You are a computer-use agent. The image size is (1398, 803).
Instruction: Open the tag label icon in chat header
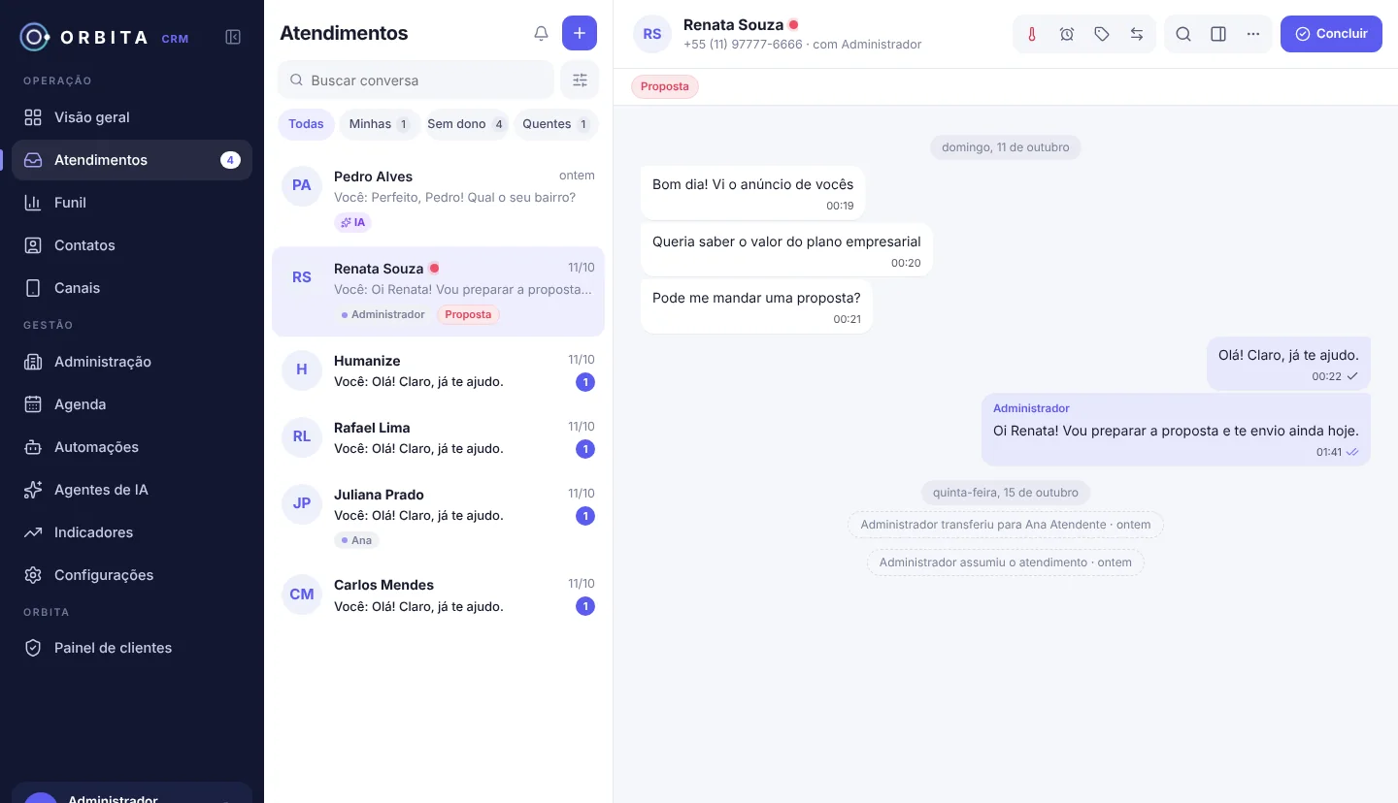point(1102,34)
